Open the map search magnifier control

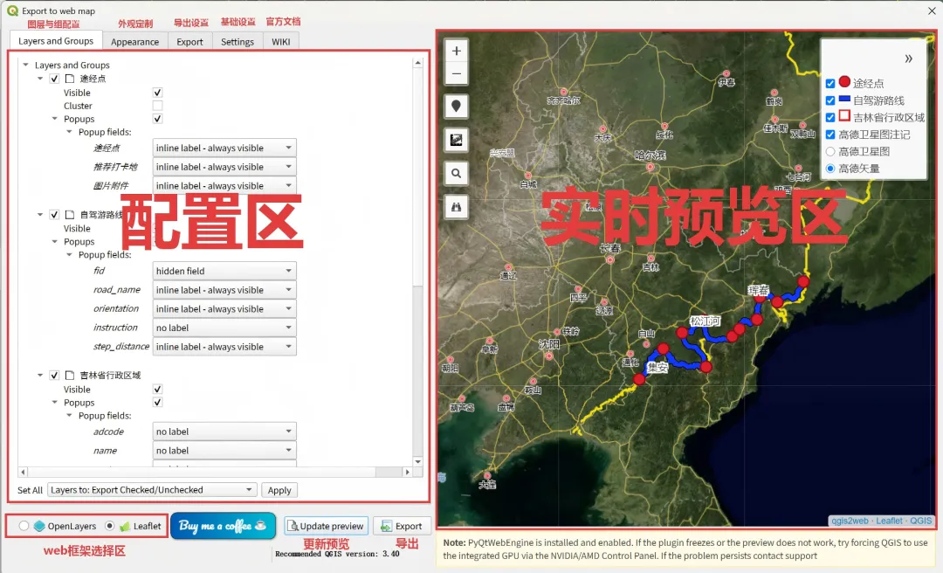tap(457, 174)
